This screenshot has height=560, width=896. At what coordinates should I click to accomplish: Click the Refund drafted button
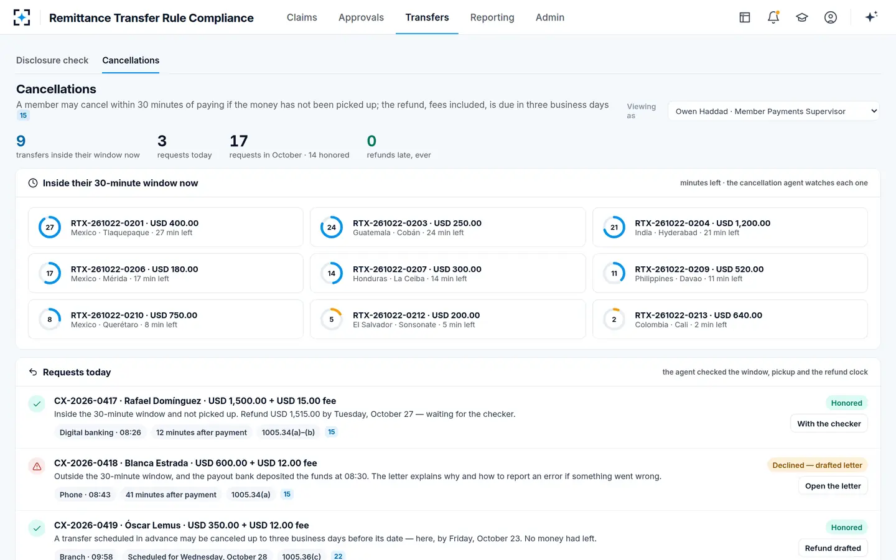[x=833, y=548]
